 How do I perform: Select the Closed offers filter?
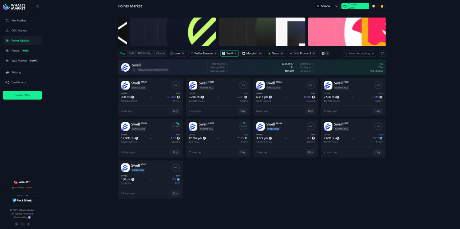(x=161, y=53)
